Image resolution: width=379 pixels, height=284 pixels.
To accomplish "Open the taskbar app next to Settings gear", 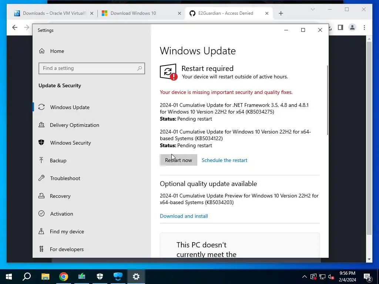I will 118,277.
